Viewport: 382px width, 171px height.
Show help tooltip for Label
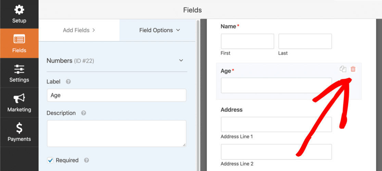68,82
